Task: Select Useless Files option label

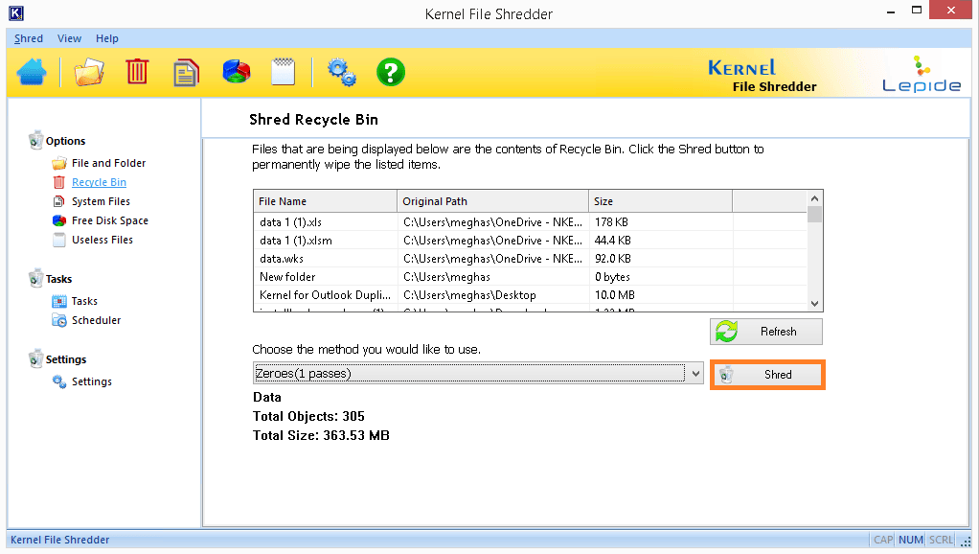Action: tap(102, 240)
